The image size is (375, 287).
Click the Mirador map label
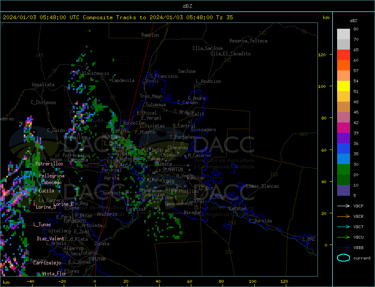coord(192,212)
